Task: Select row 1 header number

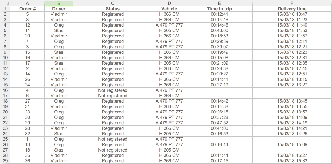Action: coord(5,9)
